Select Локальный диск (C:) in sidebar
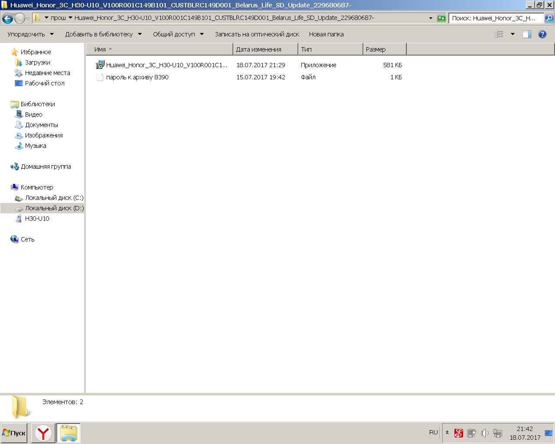Viewport: 555px width, 444px height. pos(54,198)
